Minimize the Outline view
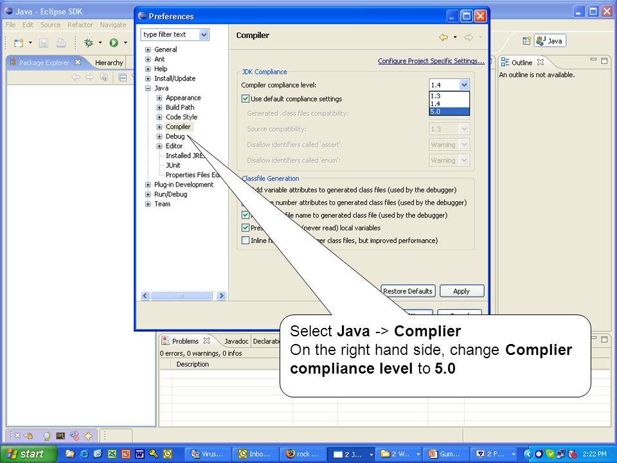The width and height of the screenshot is (617, 463). click(593, 60)
